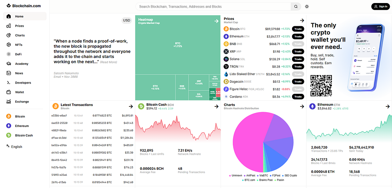Open Latest Transactions arrow
The width and height of the screenshot is (392, 188).
(131, 106)
